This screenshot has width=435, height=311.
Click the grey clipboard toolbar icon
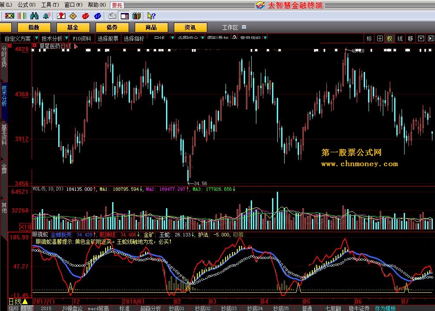pyautogui.click(x=113, y=16)
